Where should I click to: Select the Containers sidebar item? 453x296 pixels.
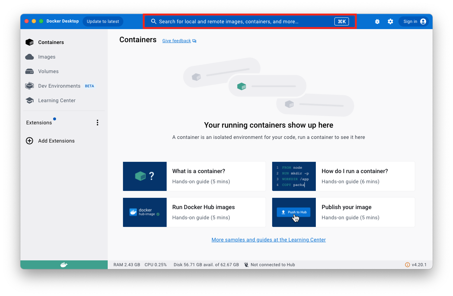point(64,42)
